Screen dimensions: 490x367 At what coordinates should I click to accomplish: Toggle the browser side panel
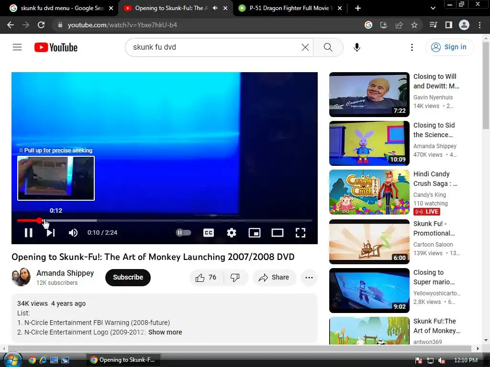[x=449, y=25]
